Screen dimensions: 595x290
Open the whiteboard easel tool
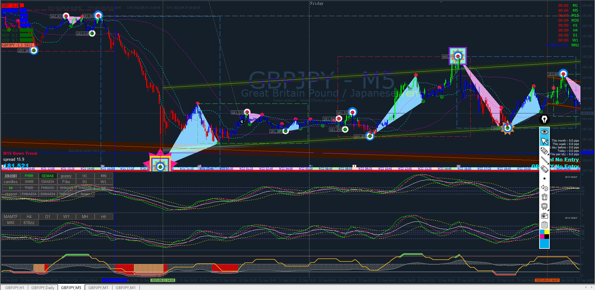[544, 206]
